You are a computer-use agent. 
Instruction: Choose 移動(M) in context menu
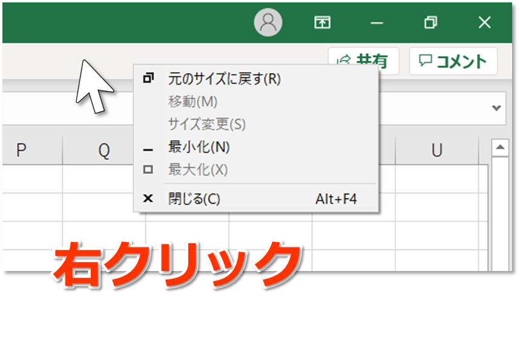pyautogui.click(x=256, y=102)
